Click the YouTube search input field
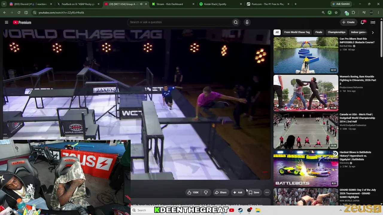This screenshot has width=383, height=215. (180, 22)
